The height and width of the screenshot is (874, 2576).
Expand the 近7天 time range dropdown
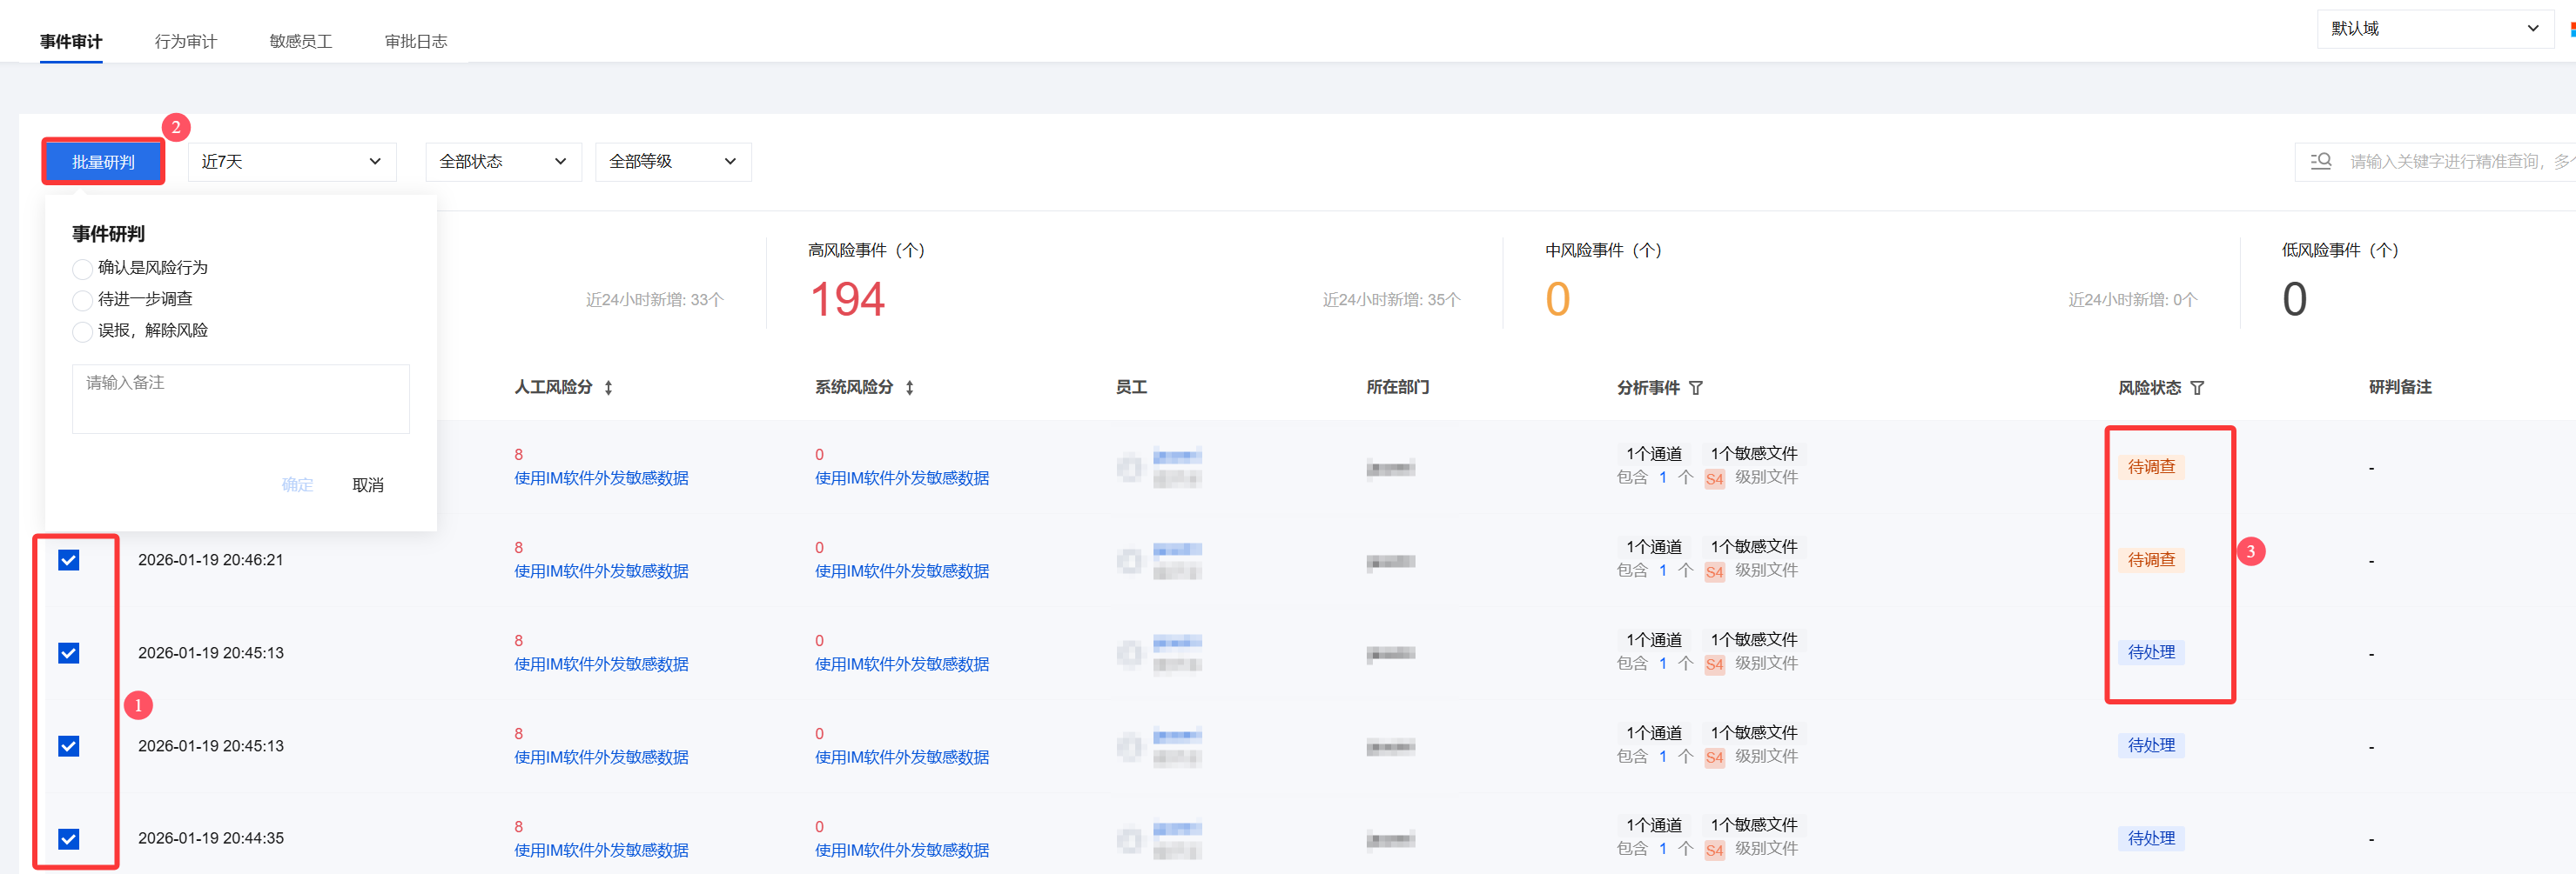pyautogui.click(x=291, y=162)
